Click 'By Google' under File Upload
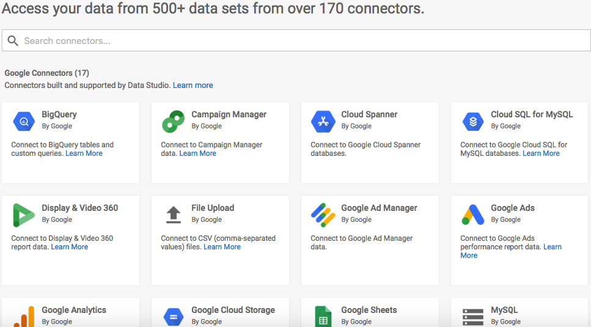The image size is (591, 327). [207, 219]
